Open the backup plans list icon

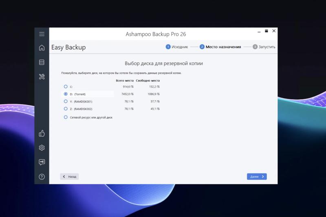click(x=42, y=62)
